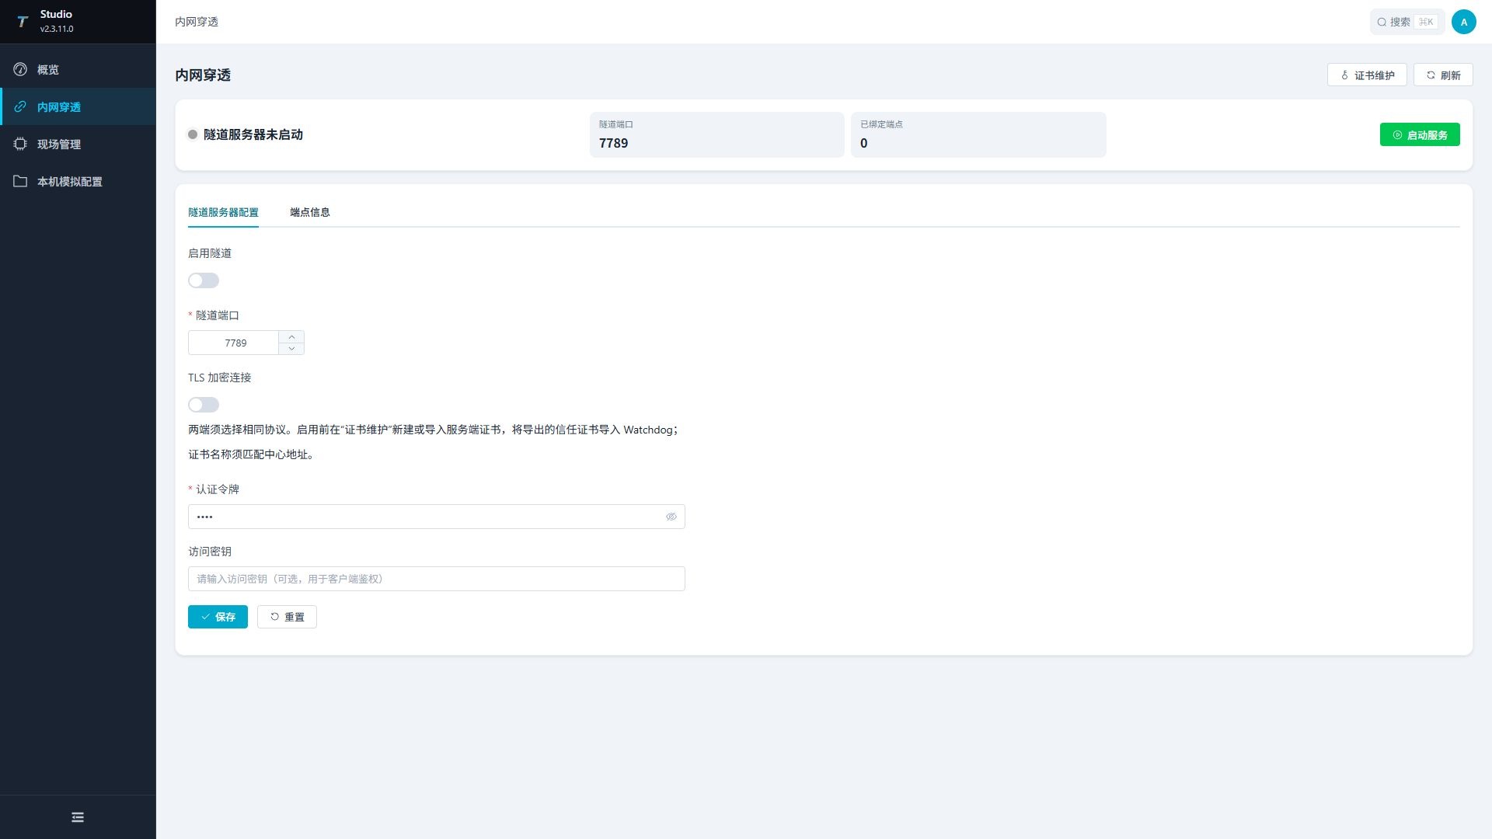The width and height of the screenshot is (1492, 839).
Task: Save the configuration with 保存
Action: 218,617
